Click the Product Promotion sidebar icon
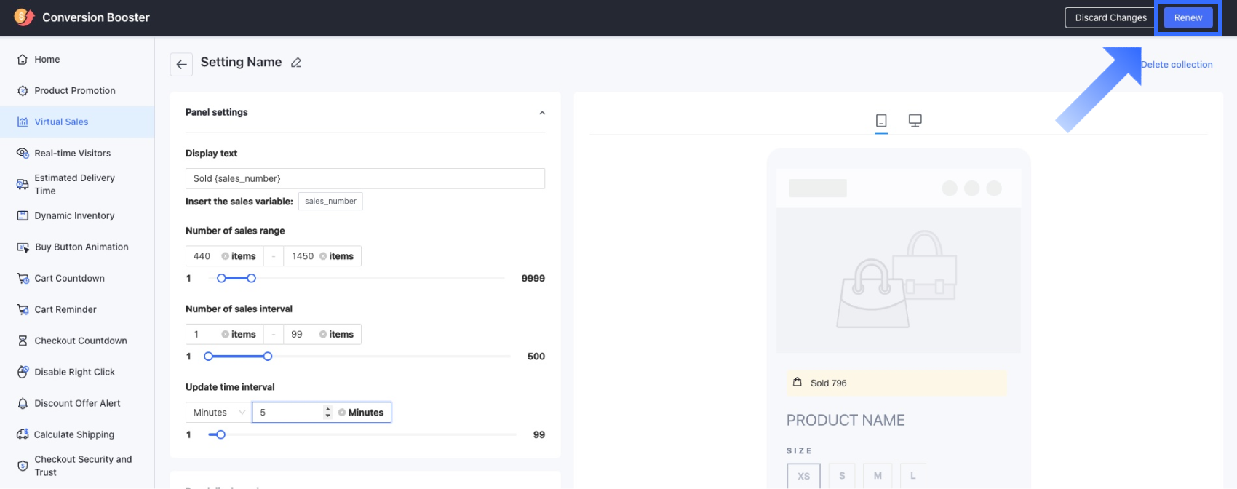The image size is (1237, 489). pos(23,91)
